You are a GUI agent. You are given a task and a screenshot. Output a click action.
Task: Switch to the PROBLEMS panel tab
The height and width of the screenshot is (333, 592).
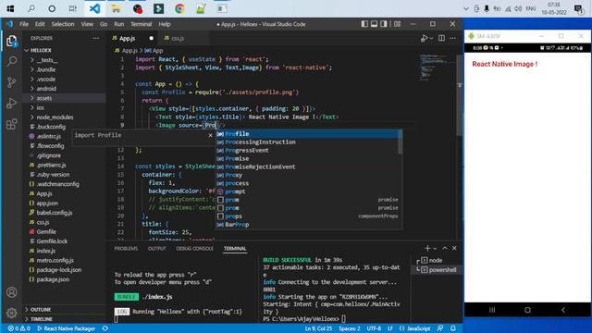pos(126,249)
